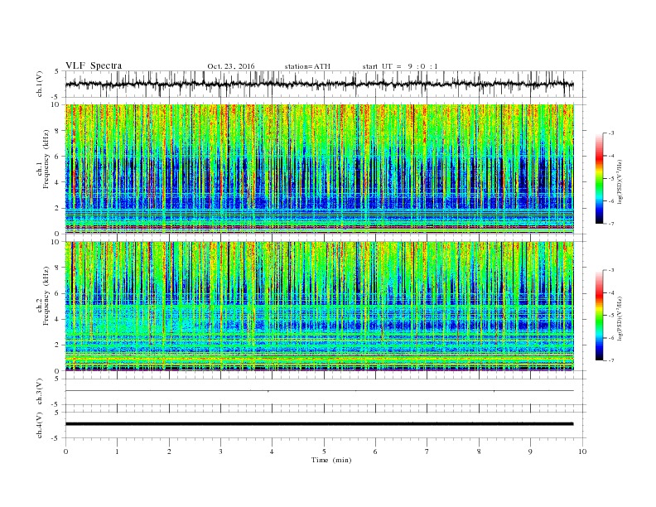Click the thick ch.4 voltage trace
This screenshot has height=507, width=656.
pos(320,424)
